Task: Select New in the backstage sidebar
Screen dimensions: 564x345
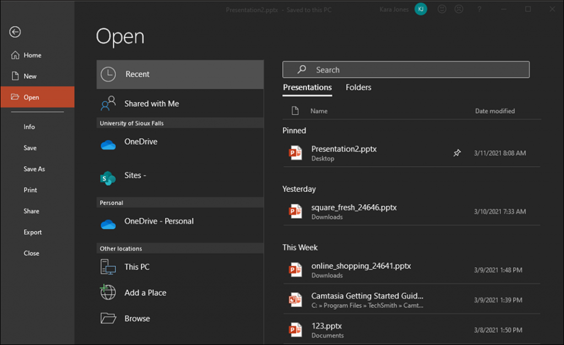Action: click(x=37, y=76)
